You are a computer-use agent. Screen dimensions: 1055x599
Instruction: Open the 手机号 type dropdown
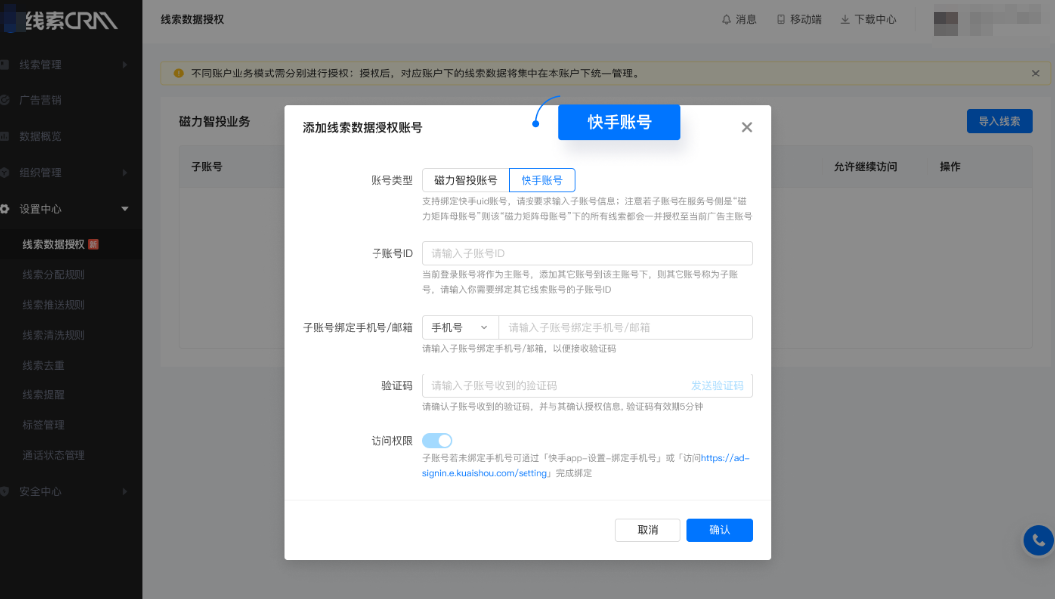(460, 327)
